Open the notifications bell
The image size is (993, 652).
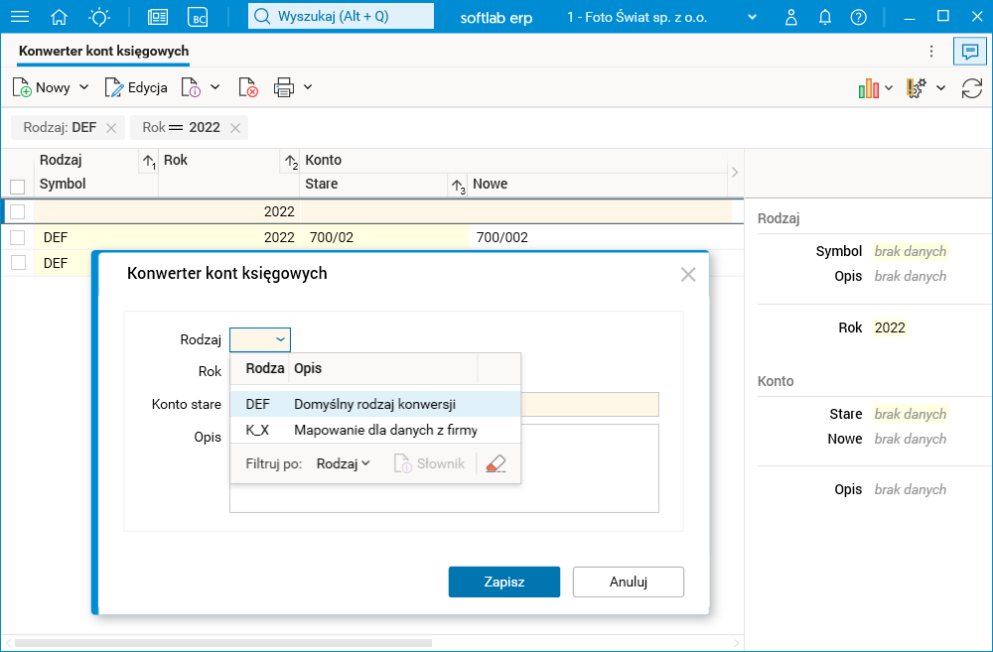(824, 17)
